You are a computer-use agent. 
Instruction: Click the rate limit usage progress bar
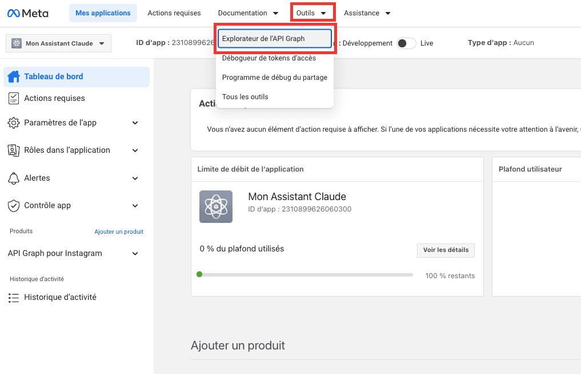(306, 274)
